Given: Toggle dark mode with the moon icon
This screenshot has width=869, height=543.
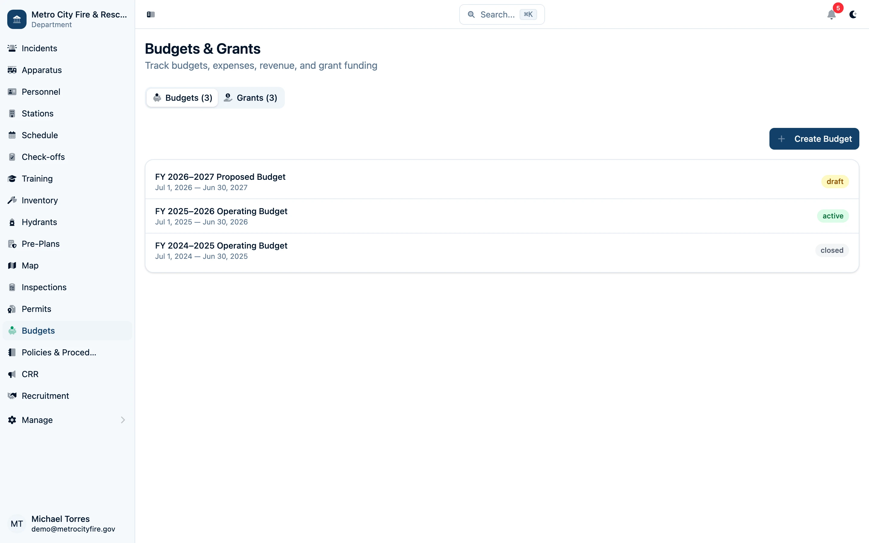Looking at the screenshot, I should (854, 15).
